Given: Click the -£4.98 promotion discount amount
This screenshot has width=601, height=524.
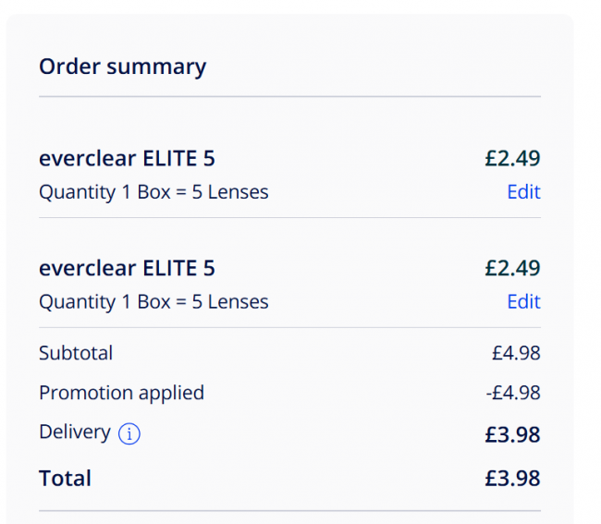Looking at the screenshot, I should pyautogui.click(x=513, y=393).
